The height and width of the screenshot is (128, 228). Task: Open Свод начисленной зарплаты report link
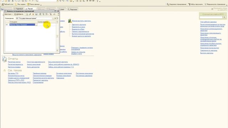click(x=58, y=62)
